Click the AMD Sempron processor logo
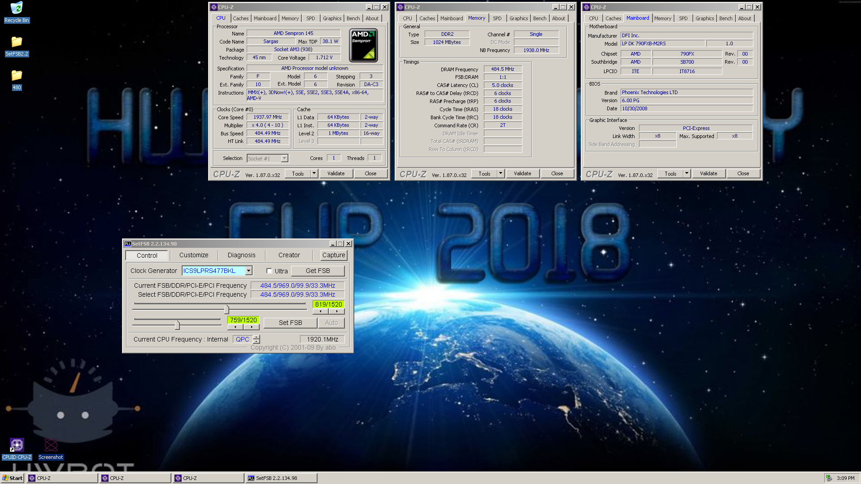The height and width of the screenshot is (484, 861). [363, 45]
